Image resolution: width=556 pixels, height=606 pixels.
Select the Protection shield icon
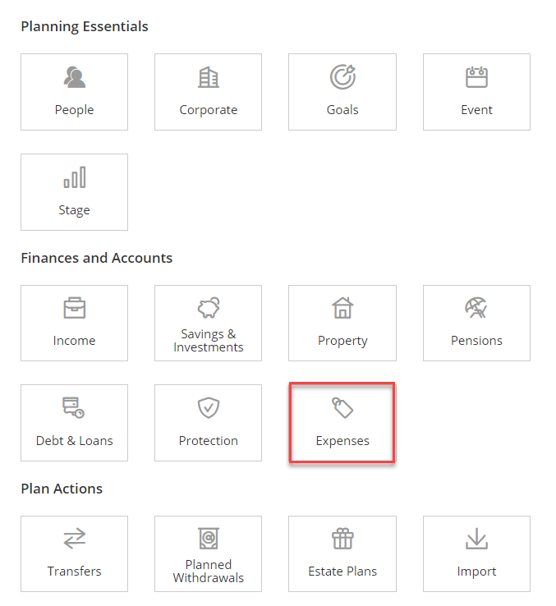tap(209, 408)
